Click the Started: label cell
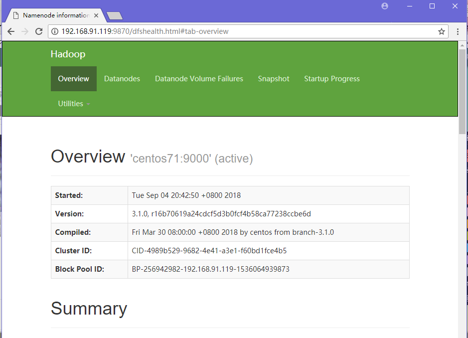The image size is (468, 338). pyautogui.click(x=89, y=195)
